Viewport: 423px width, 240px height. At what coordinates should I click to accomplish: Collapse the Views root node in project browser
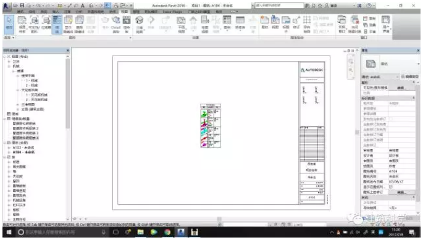pos(5,57)
